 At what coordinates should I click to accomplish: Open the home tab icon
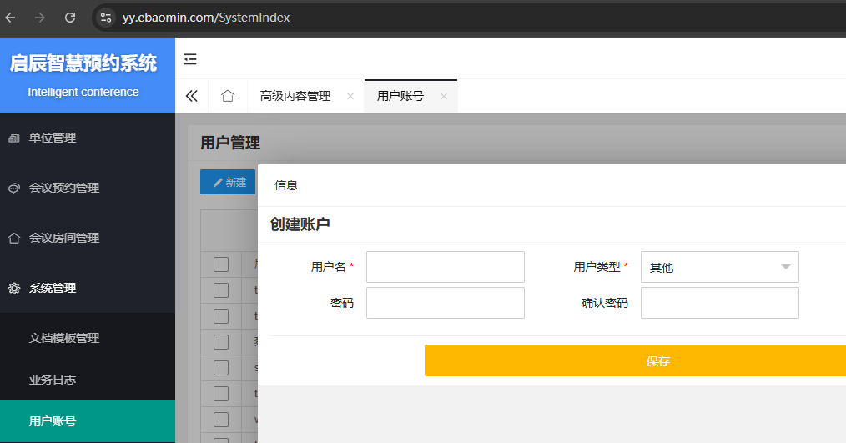click(228, 96)
